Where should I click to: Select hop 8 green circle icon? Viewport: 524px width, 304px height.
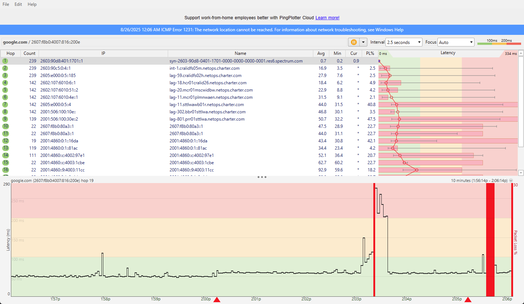(5, 112)
